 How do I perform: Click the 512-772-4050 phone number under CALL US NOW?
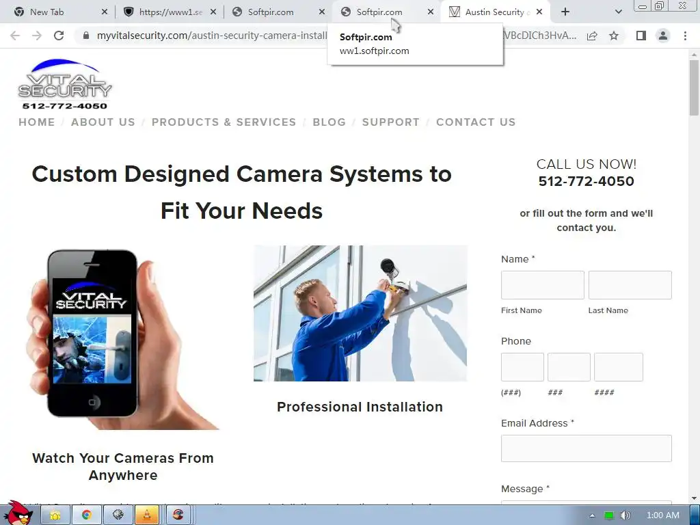point(586,181)
